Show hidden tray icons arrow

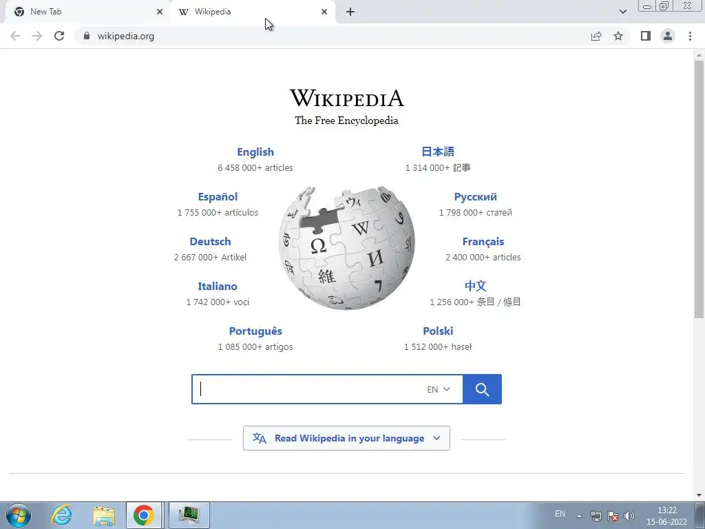tap(580, 516)
